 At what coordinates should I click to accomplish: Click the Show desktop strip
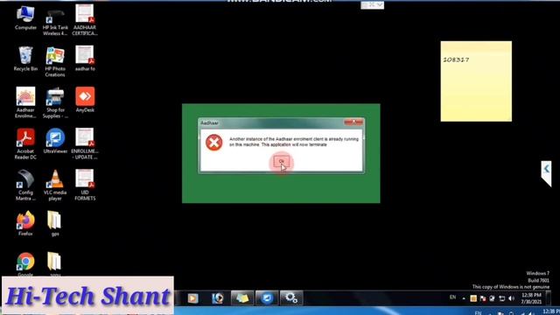tap(549, 298)
